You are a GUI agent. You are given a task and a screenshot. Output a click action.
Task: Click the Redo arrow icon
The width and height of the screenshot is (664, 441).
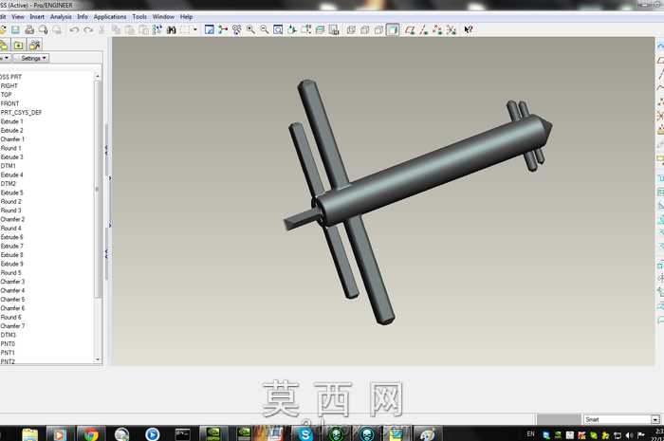click(88, 29)
